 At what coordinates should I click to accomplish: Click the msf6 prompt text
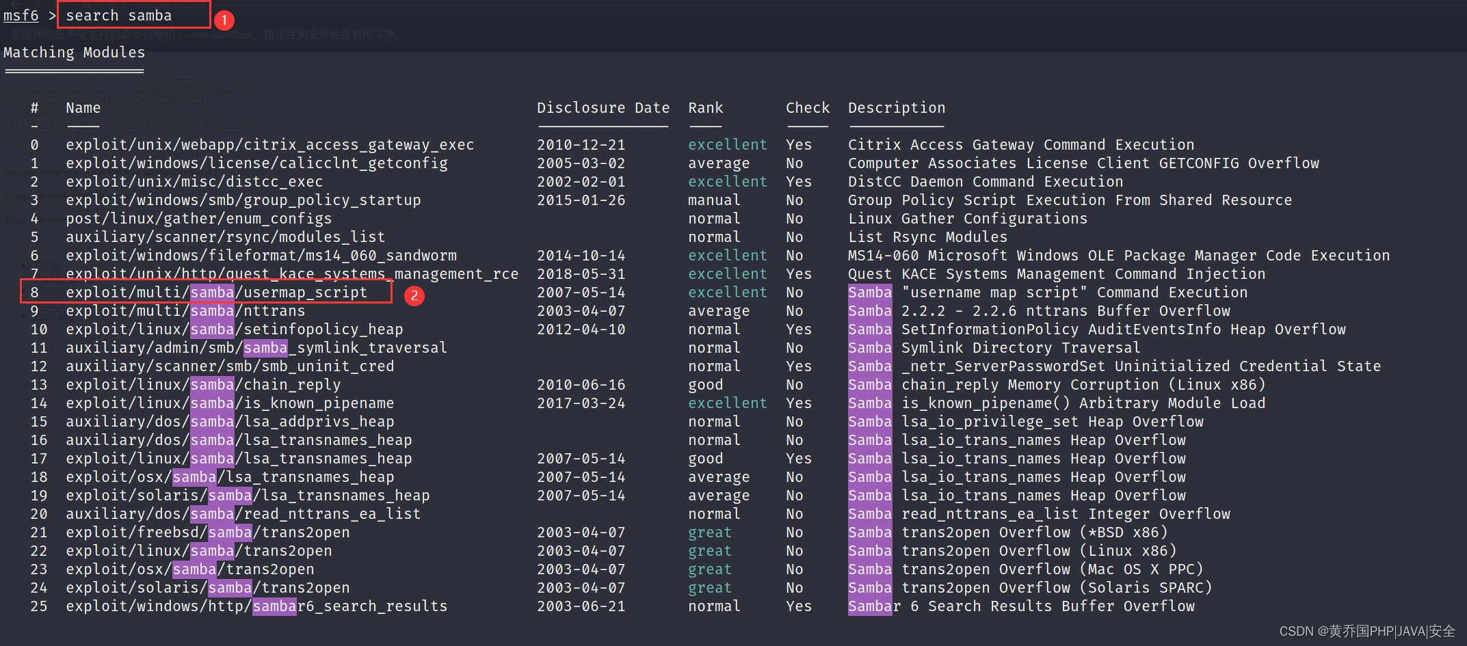pyautogui.click(x=21, y=15)
